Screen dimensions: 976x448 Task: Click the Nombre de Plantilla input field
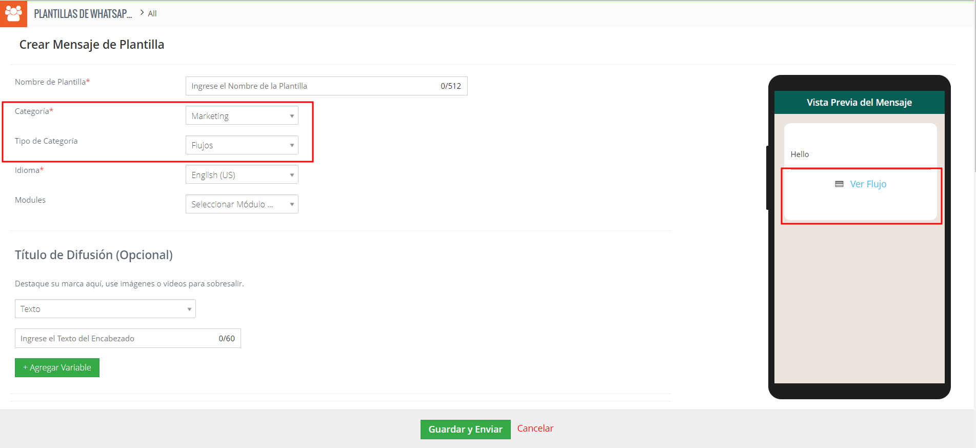313,86
